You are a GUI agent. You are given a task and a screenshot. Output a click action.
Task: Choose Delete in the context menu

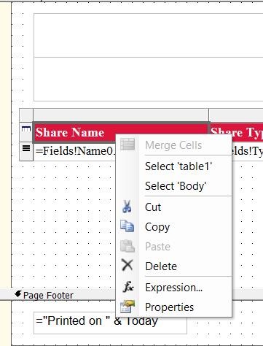(161, 266)
